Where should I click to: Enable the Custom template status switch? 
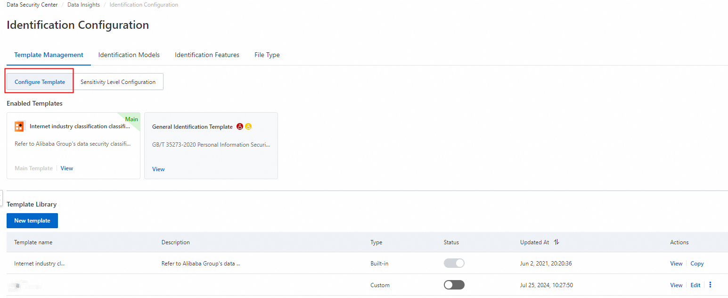point(454,285)
